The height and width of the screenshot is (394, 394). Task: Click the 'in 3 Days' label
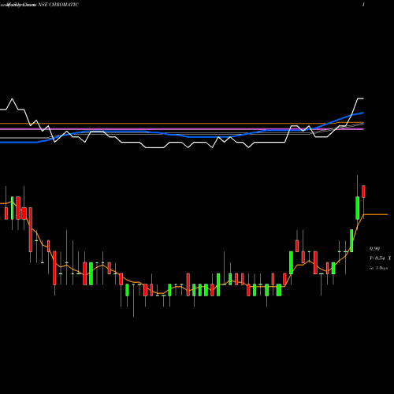pyautogui.click(x=379, y=268)
